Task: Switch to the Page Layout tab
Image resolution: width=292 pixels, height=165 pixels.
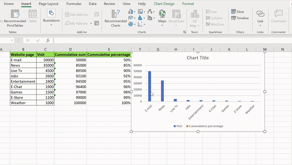Action: coord(48,4)
